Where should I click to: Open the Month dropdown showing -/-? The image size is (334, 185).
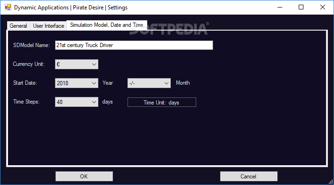(149, 83)
